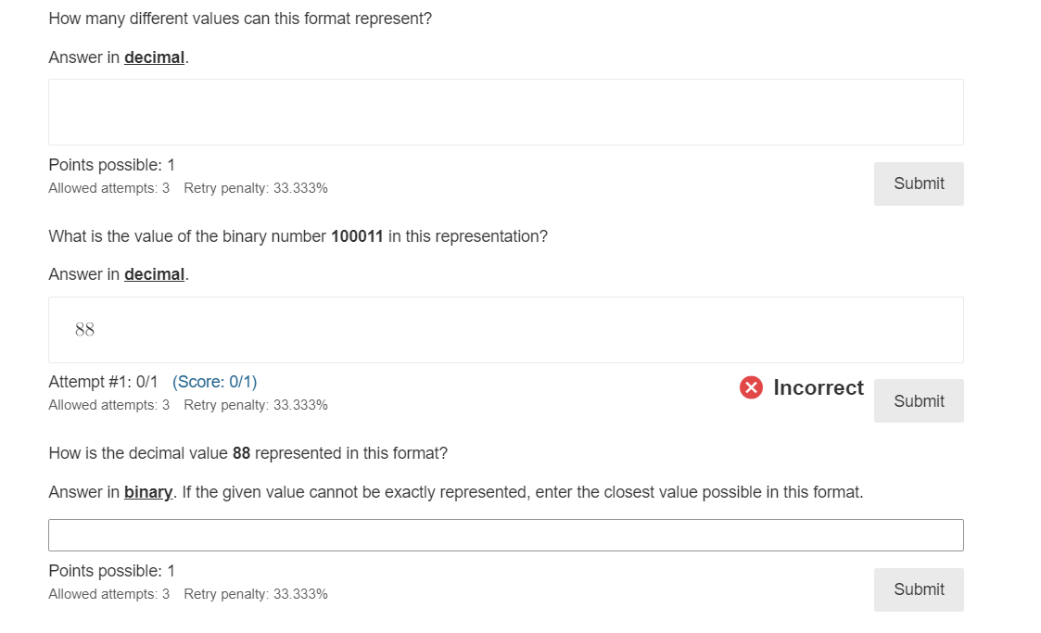The height and width of the screenshot is (633, 1041).
Task: Submit the first question's answer
Action: (x=918, y=184)
